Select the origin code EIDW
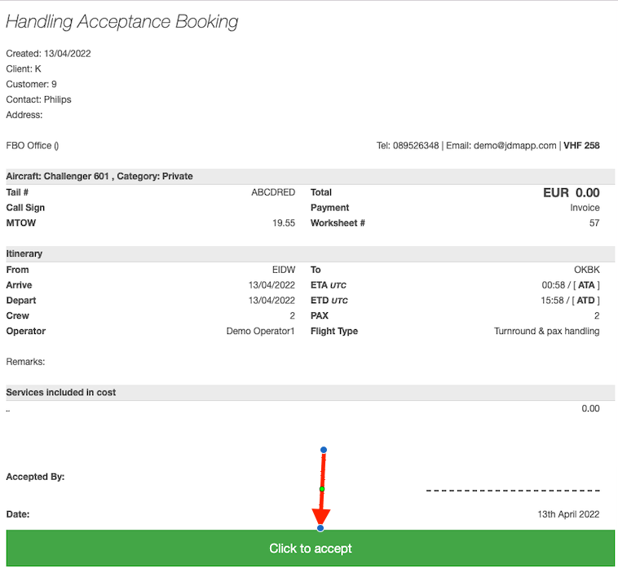Image resolution: width=618 pixels, height=568 pixels. coord(283,270)
